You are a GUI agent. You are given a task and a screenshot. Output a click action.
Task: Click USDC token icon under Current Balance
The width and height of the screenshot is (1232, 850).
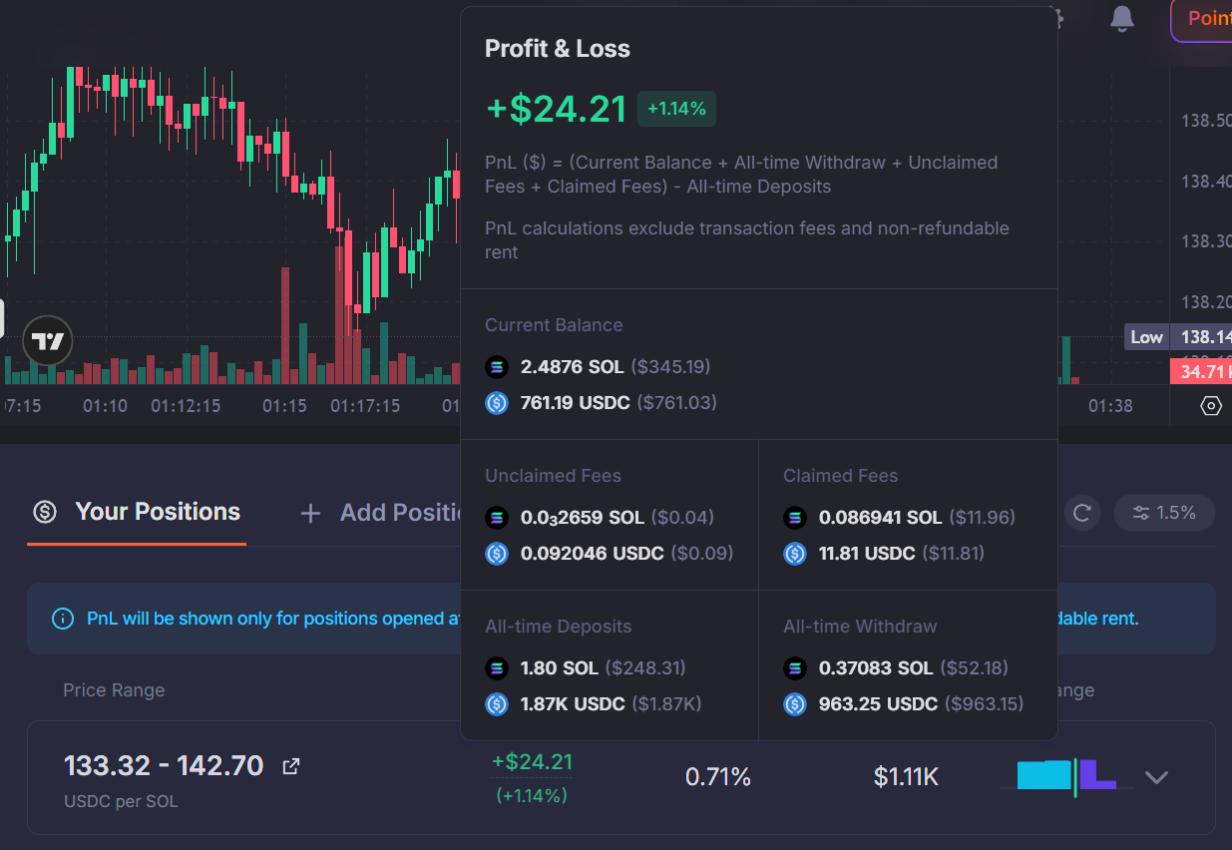pos(497,403)
